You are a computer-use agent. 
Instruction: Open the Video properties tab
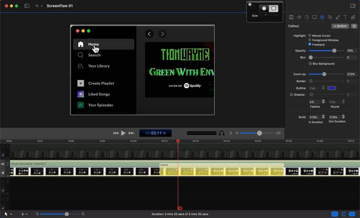(291, 17)
